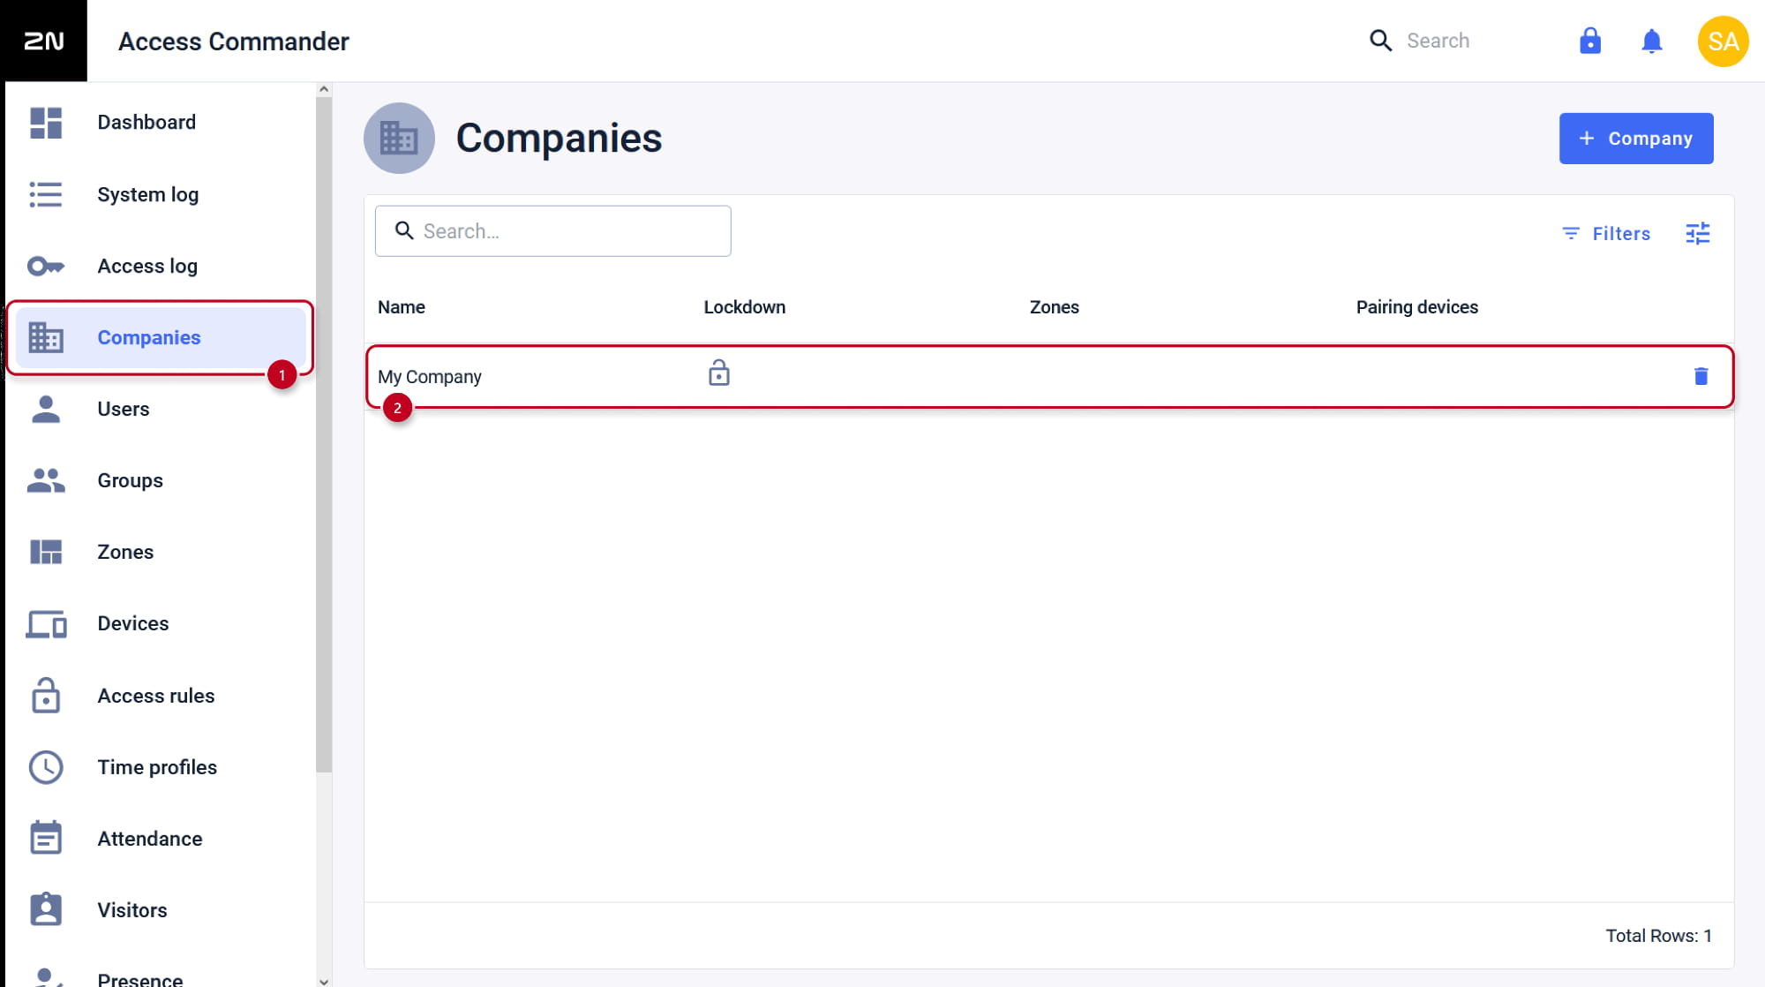Click the Total Rows: 1 text
The height and width of the screenshot is (987, 1765).
(x=1659, y=936)
